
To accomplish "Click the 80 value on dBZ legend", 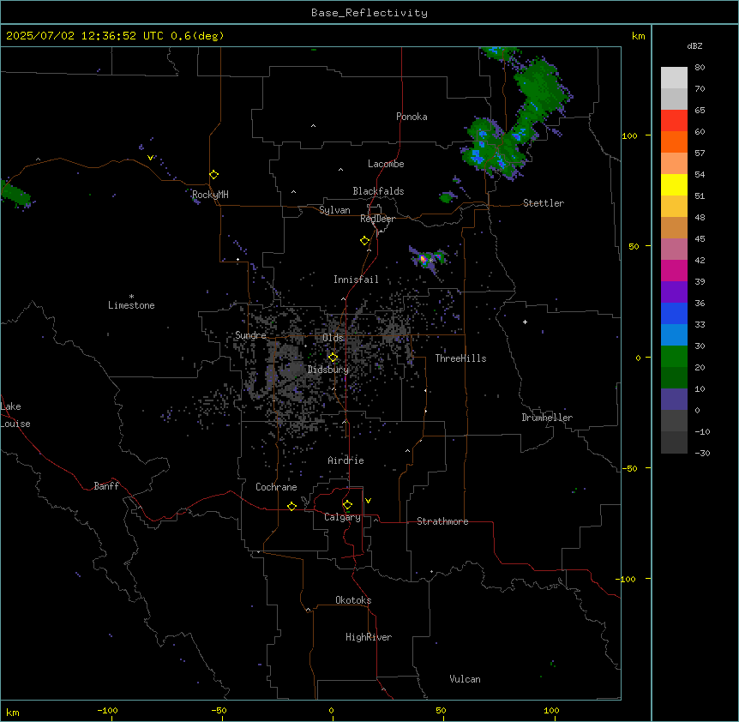I will pos(700,68).
